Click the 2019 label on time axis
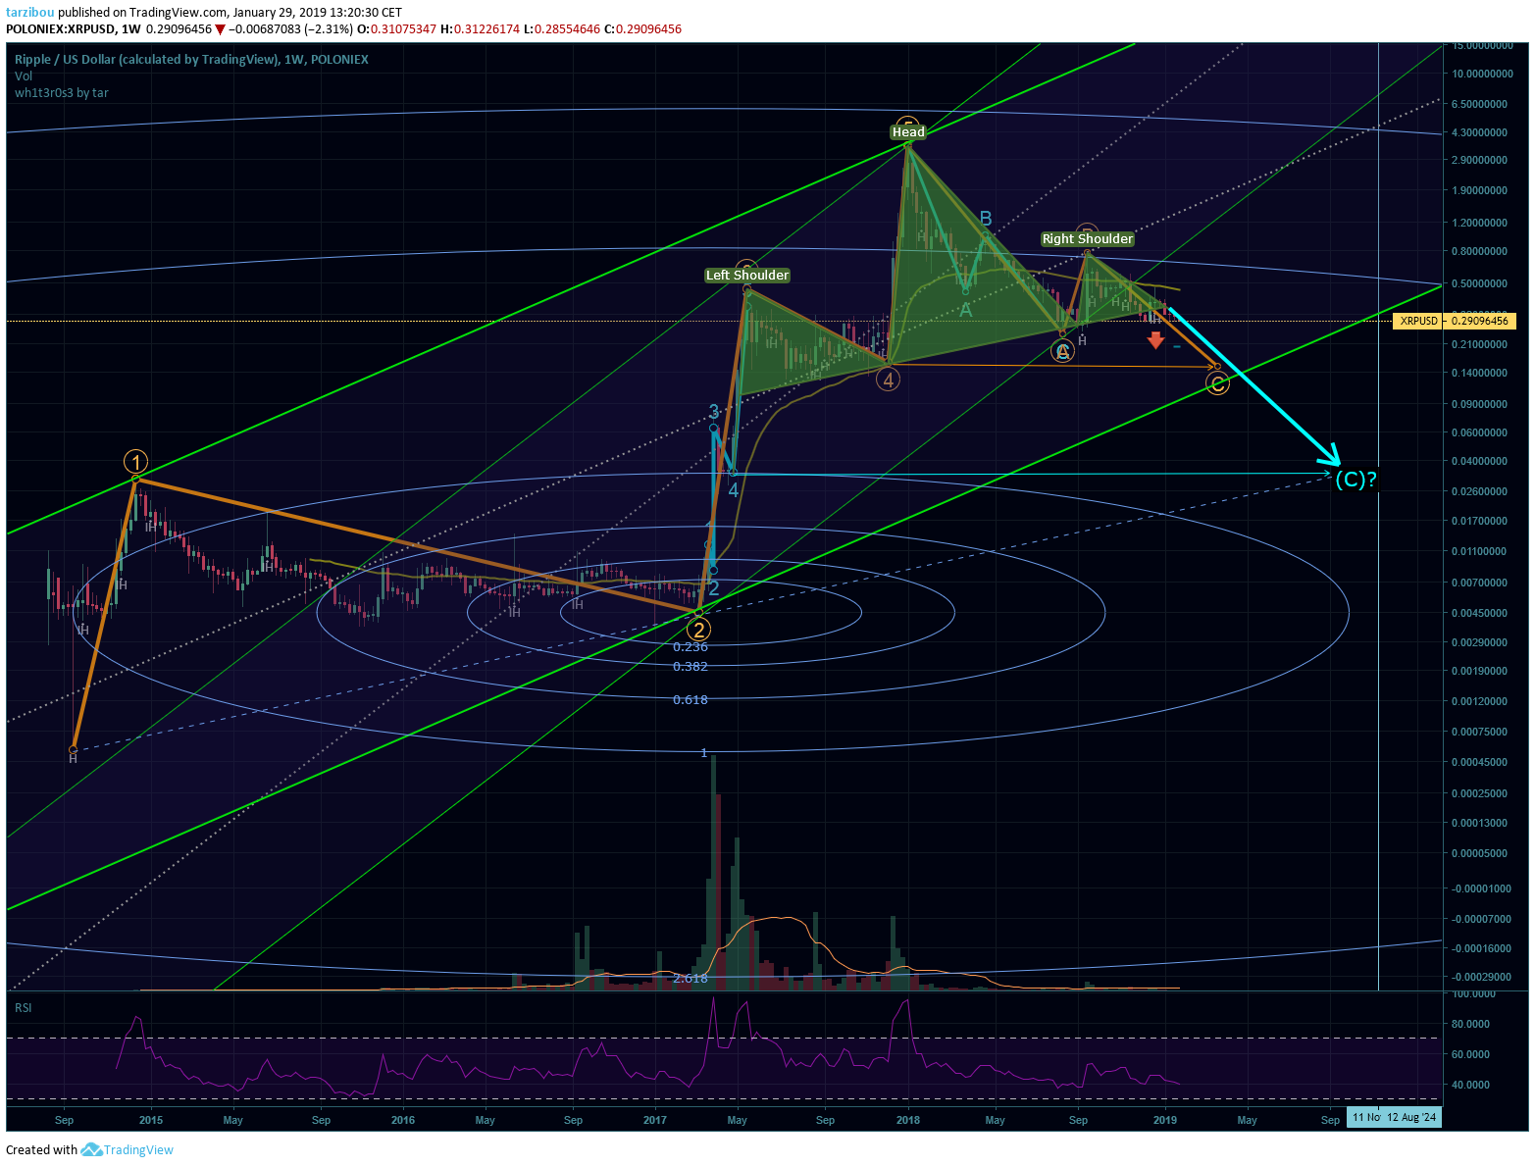This screenshot has height=1167, width=1535. coord(1165,1120)
